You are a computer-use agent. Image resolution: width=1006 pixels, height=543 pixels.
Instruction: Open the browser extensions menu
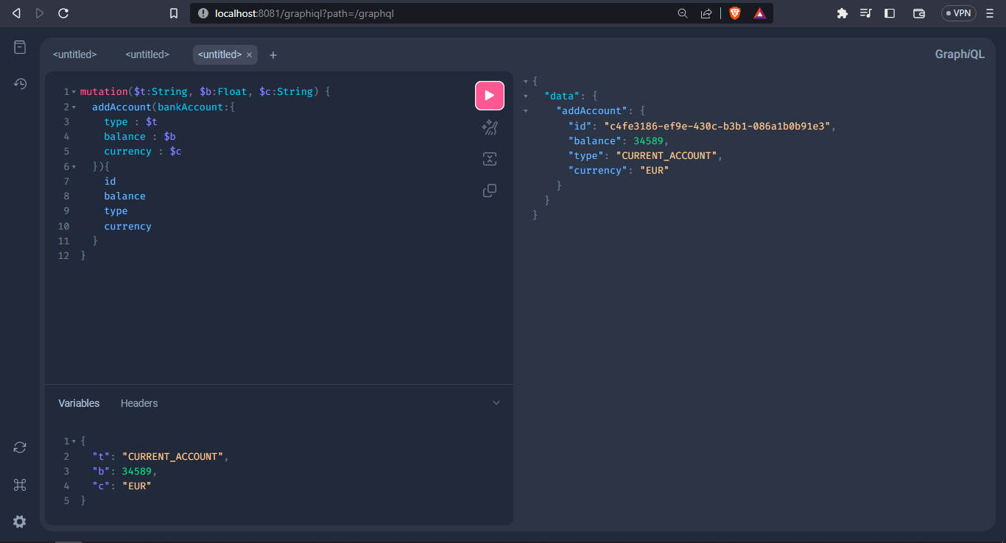(x=842, y=13)
